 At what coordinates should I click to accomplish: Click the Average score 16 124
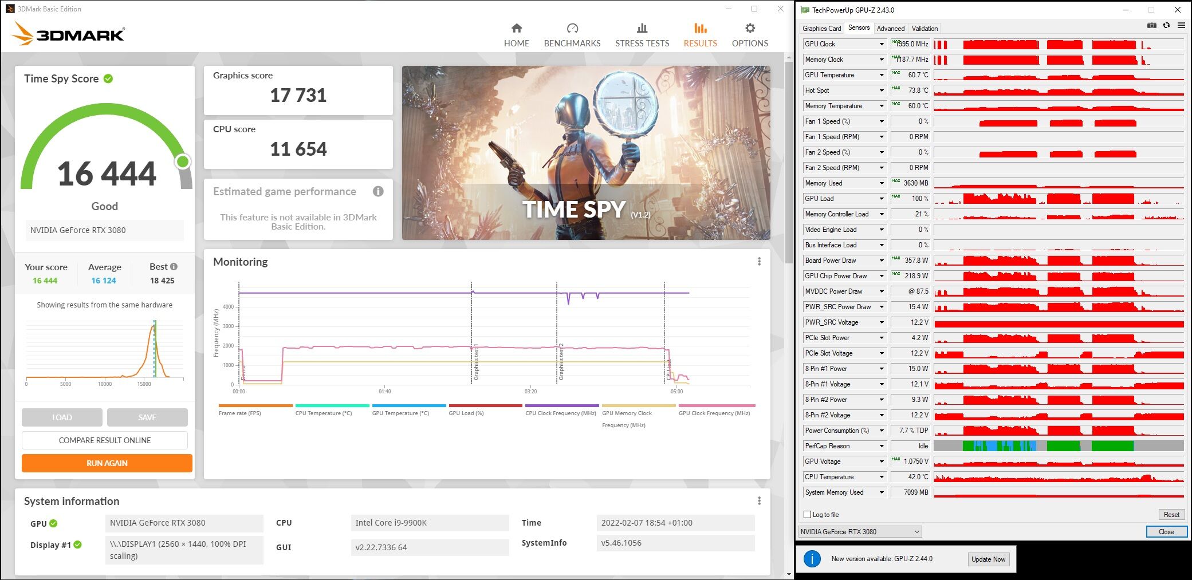104,281
